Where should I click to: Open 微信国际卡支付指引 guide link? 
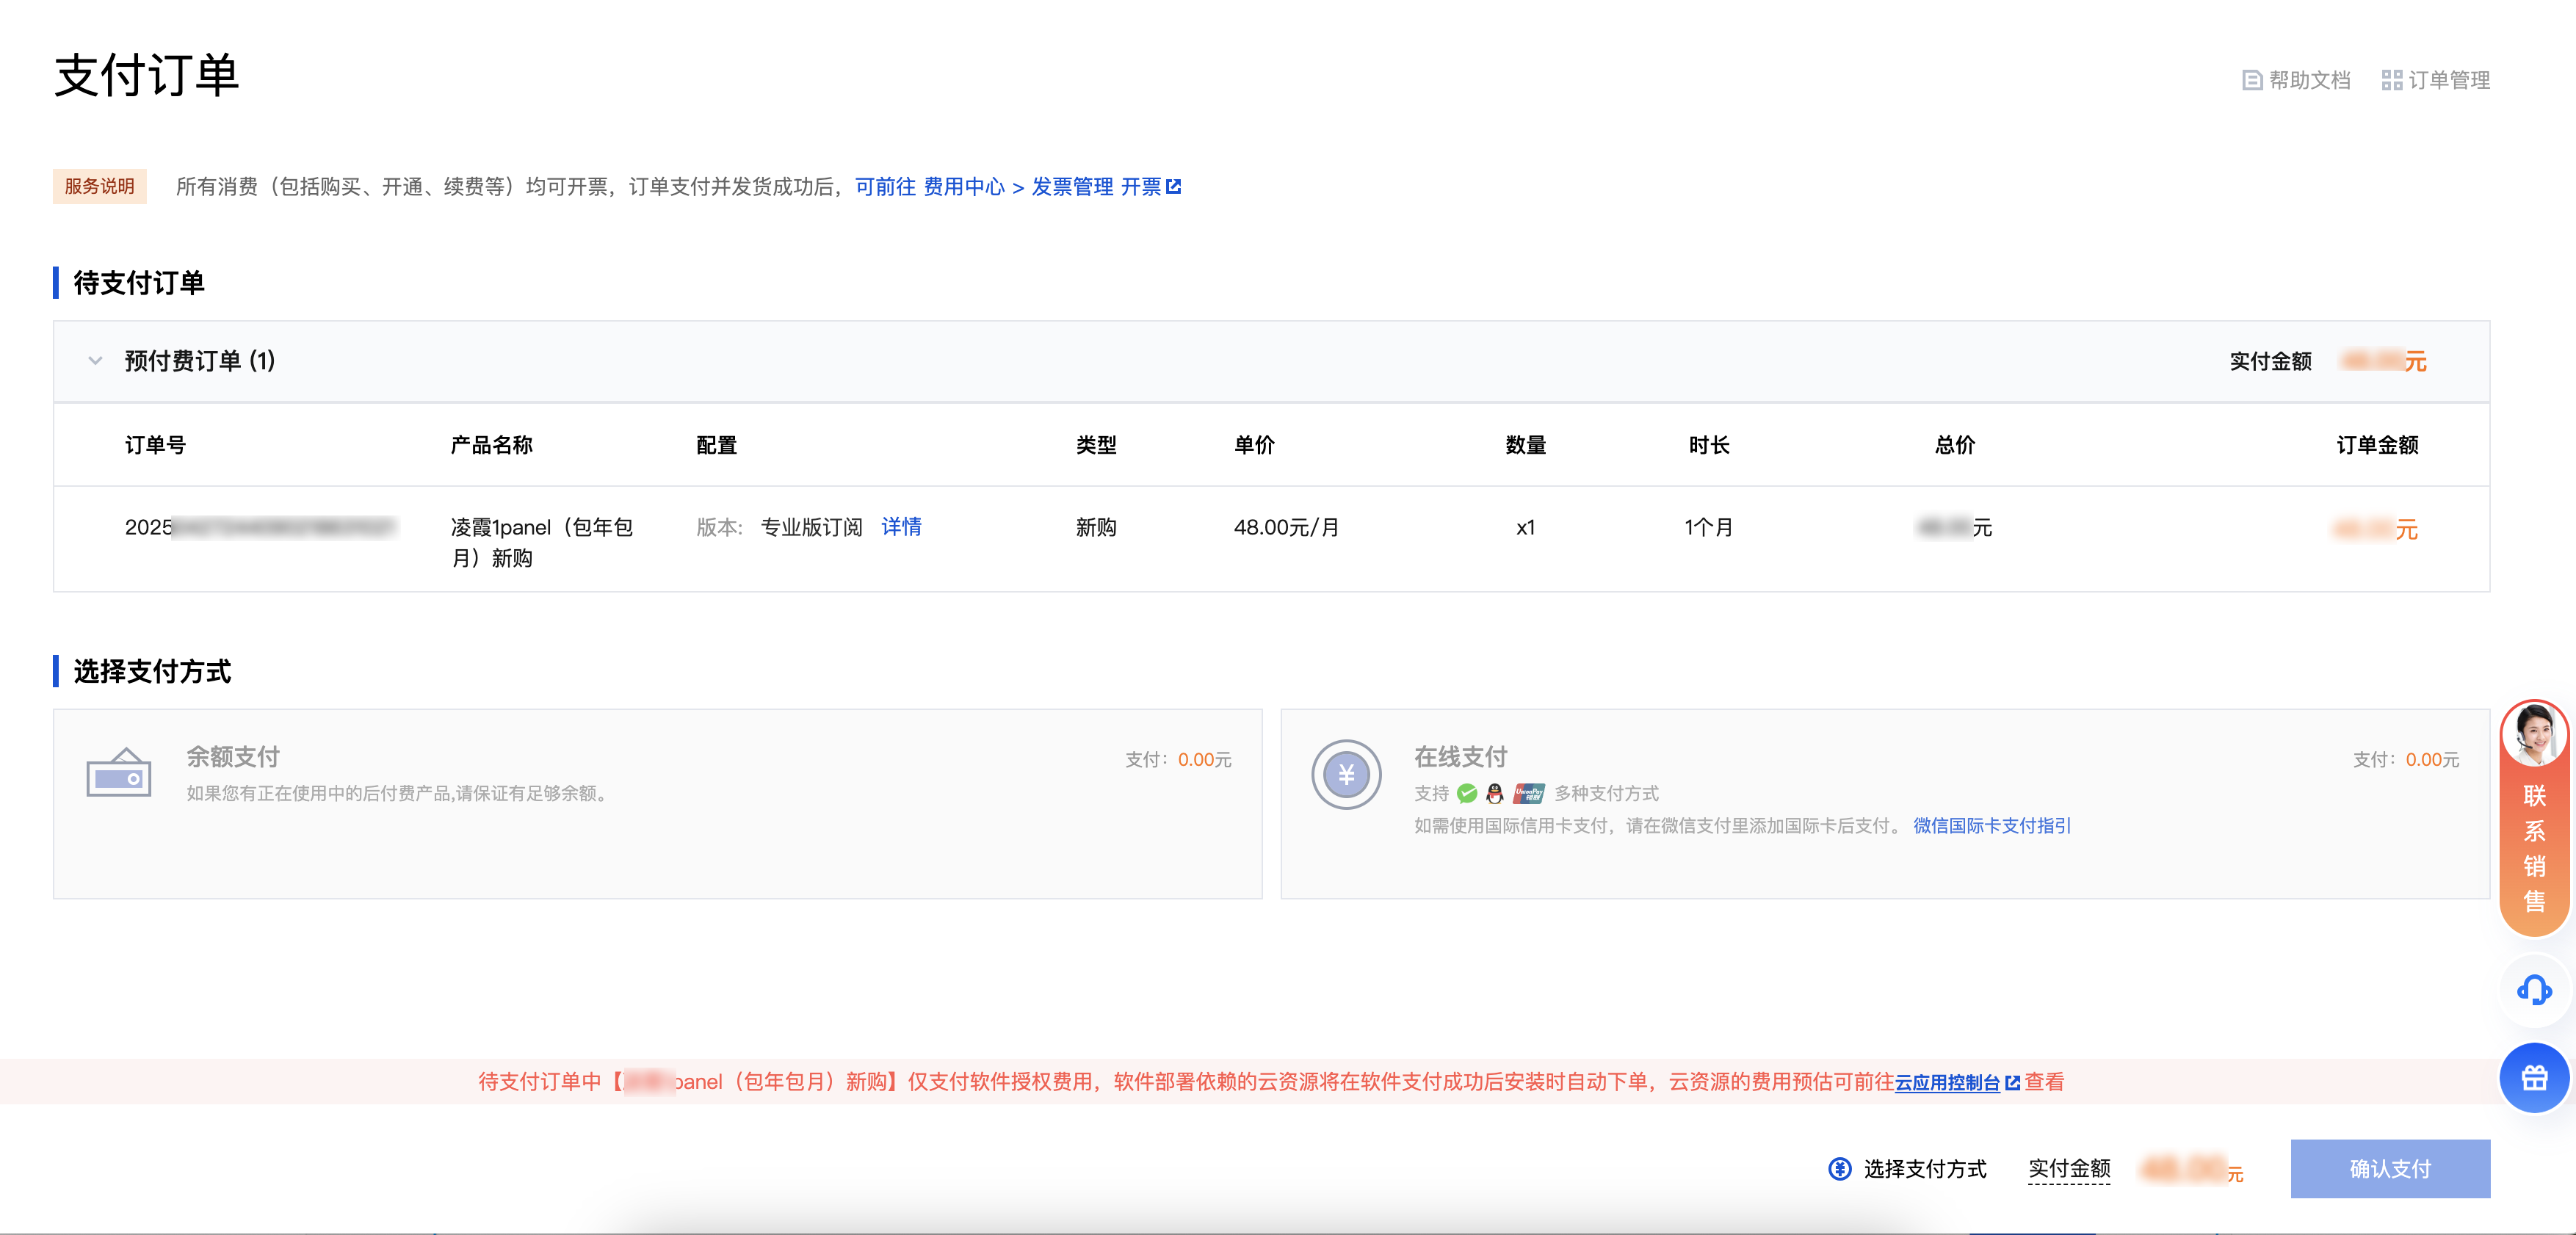coord(1992,826)
